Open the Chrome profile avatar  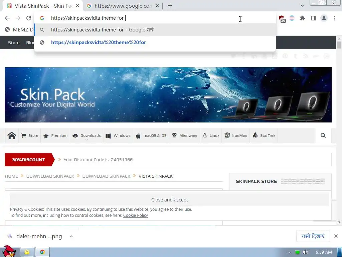click(x=324, y=18)
